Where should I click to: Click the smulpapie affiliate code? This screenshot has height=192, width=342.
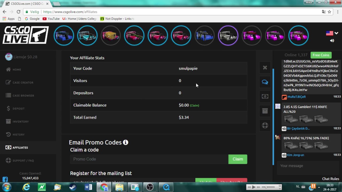click(x=188, y=68)
